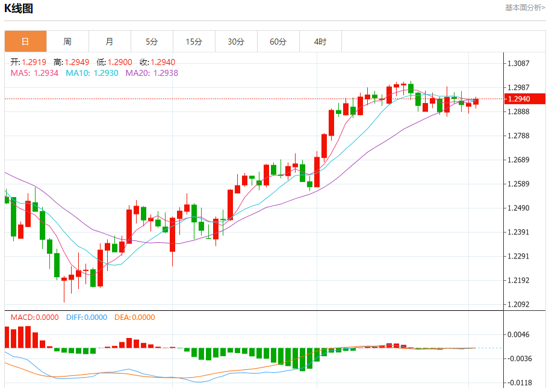549x388 pixels.
Task: Select the 日 daily chart tab
Action: click(x=25, y=42)
